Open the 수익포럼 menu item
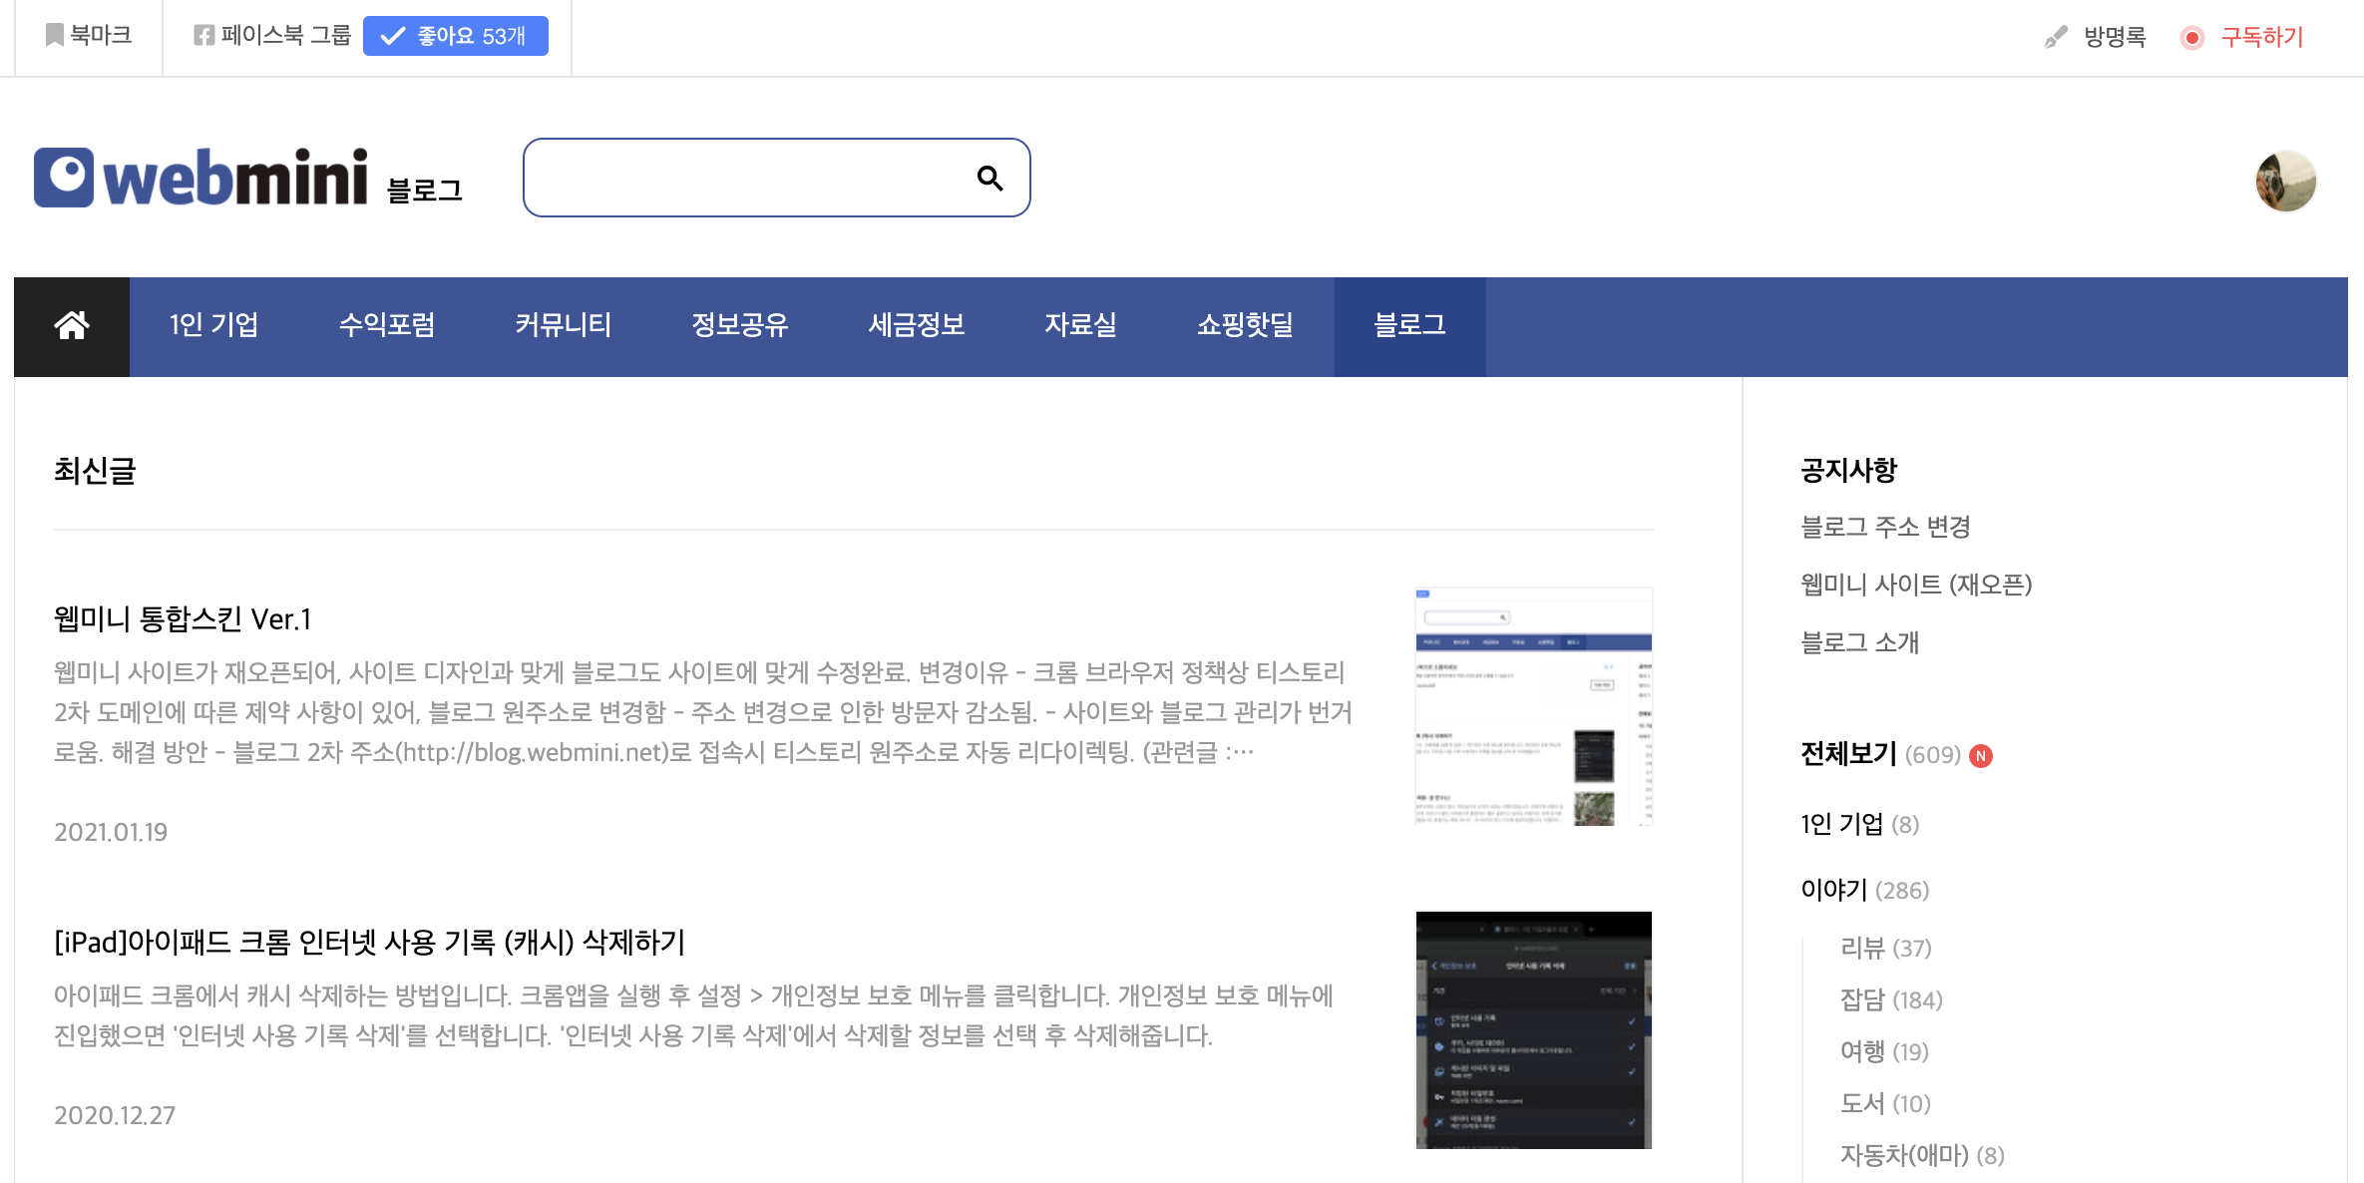Screen dimensions: 2364x1183 coord(387,325)
